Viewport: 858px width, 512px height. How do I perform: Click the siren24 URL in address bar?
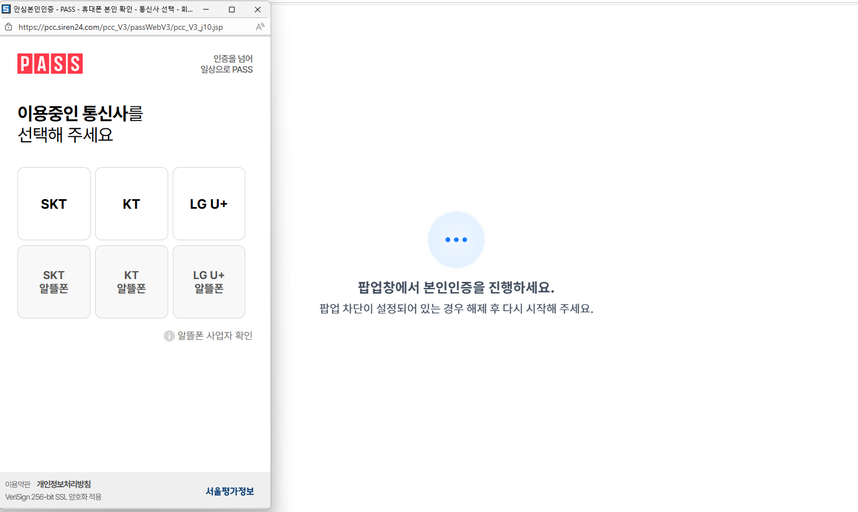pyautogui.click(x=120, y=27)
